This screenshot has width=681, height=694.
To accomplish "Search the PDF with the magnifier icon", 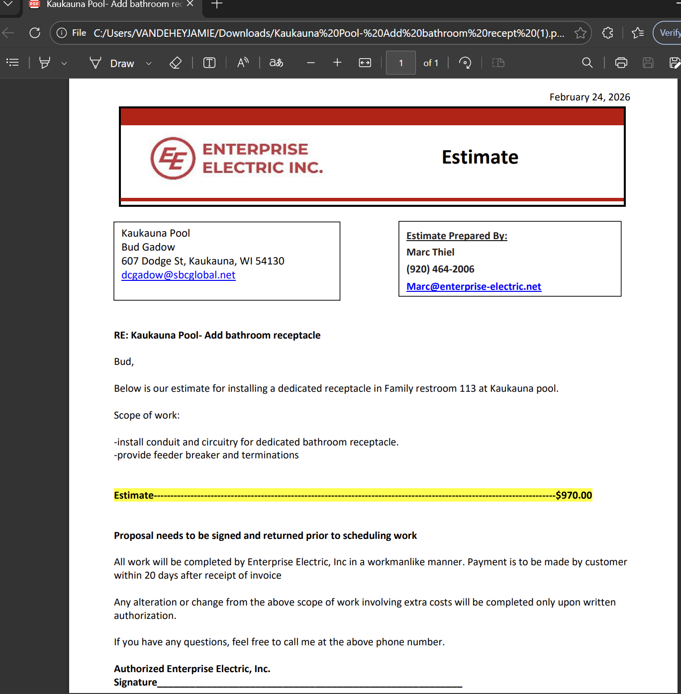I will tap(587, 63).
